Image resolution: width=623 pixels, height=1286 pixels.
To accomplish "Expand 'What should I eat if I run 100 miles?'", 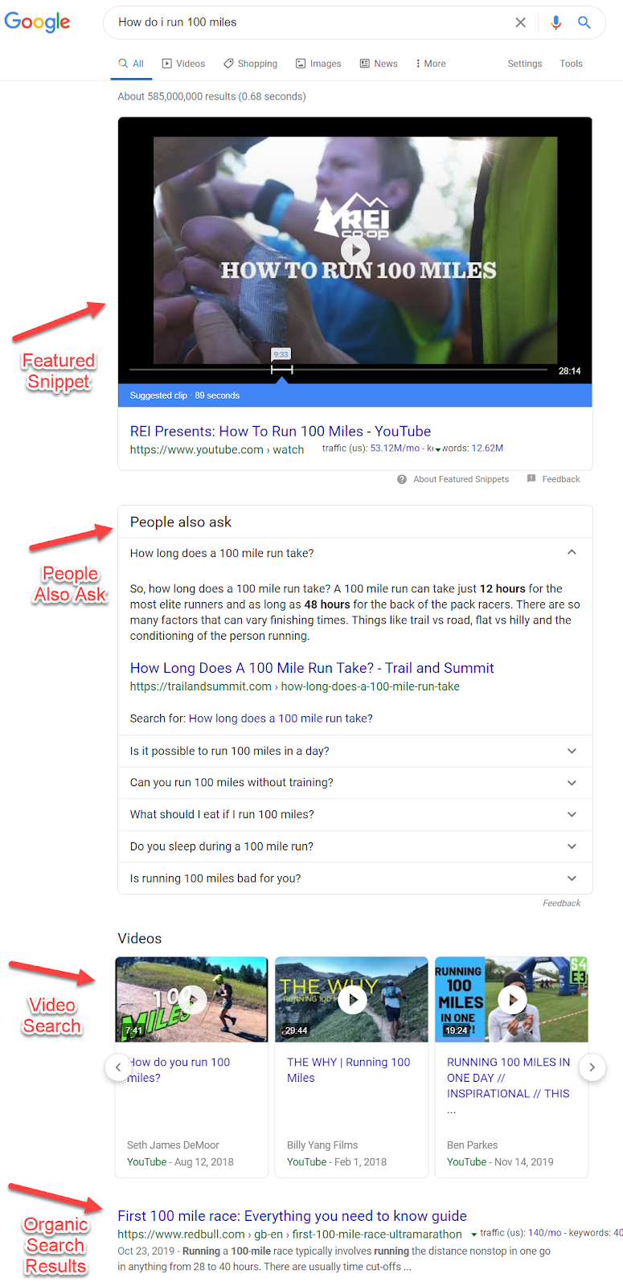I will tap(355, 814).
